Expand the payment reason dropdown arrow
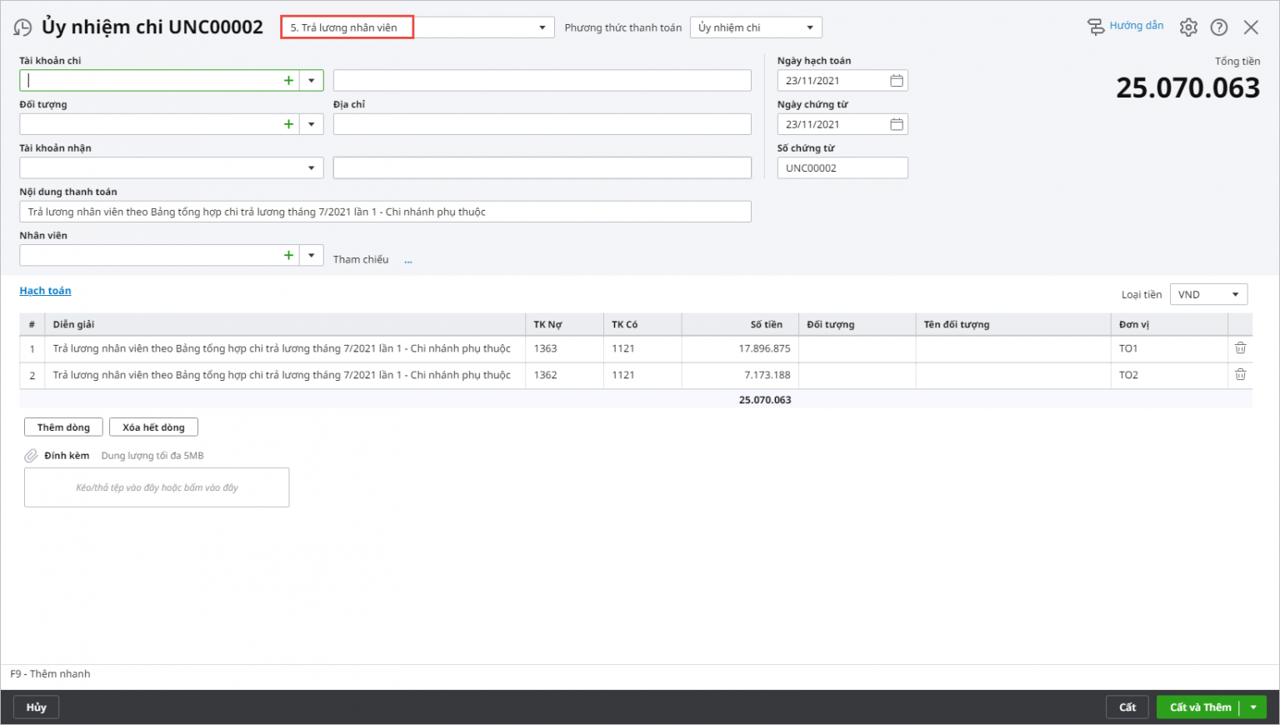 pos(542,27)
